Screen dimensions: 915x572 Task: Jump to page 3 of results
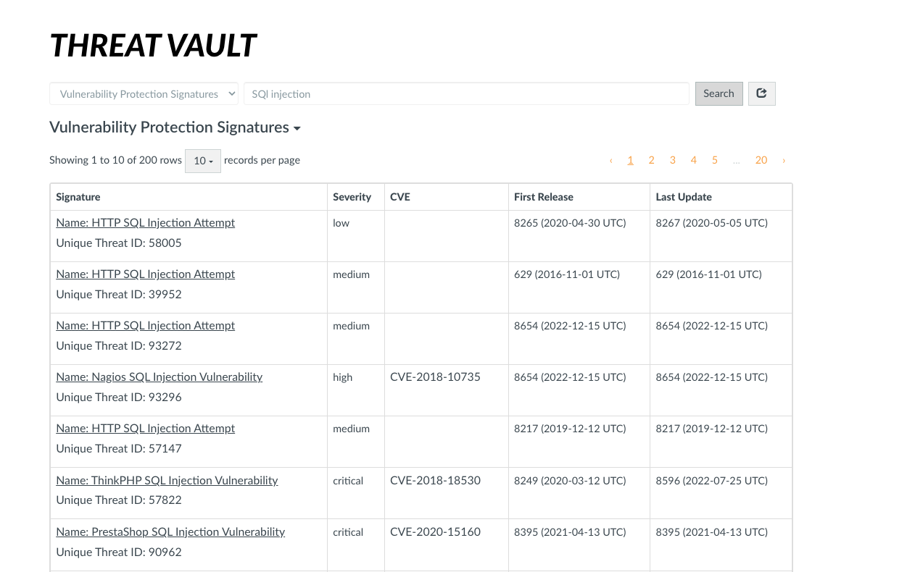click(x=672, y=161)
